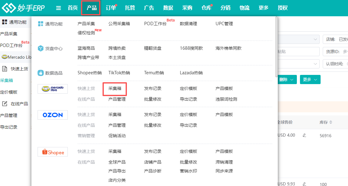This screenshot has height=186, width=348.
Task: Click the 粘贴 input field
Action: click(298, 52)
